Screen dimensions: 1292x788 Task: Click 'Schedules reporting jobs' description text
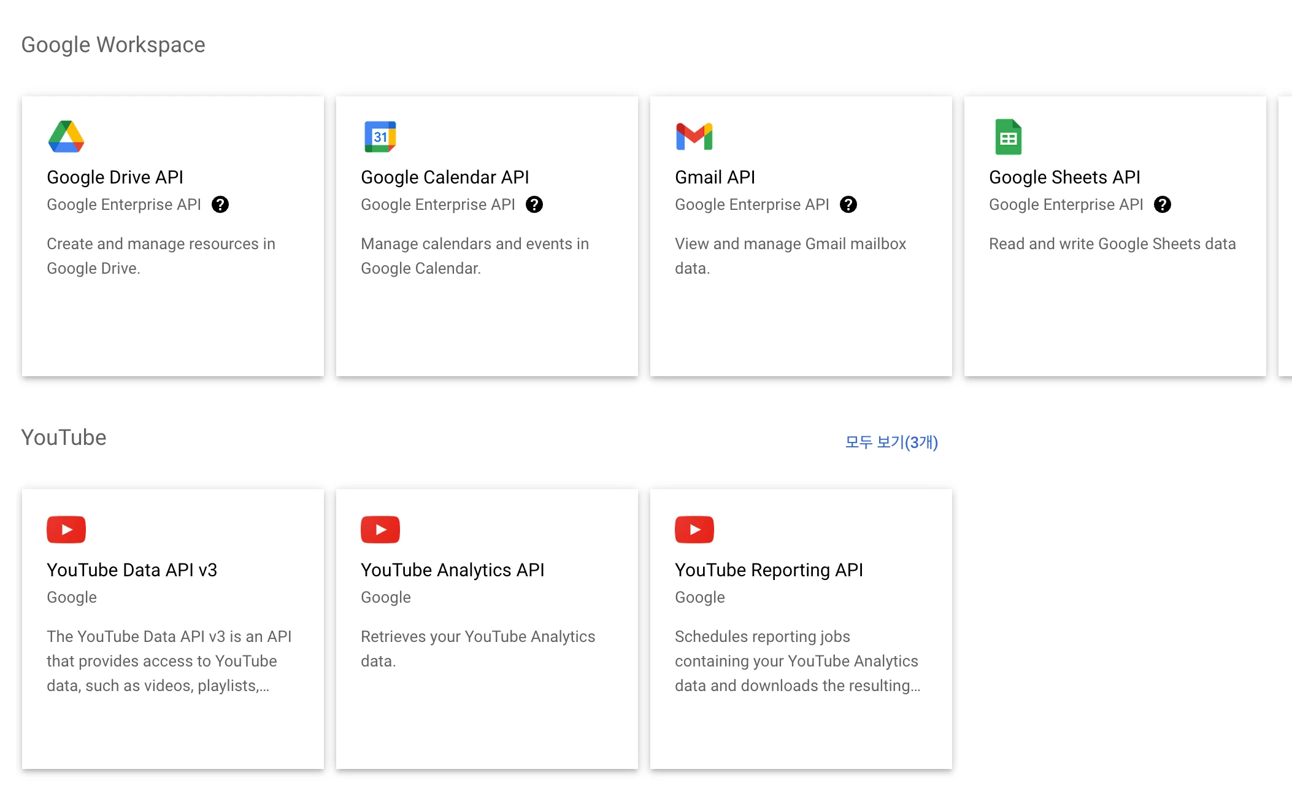[x=798, y=661]
